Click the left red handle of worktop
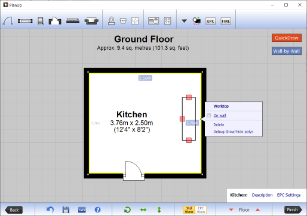The height and width of the screenshot is (216, 307). tap(182, 119)
